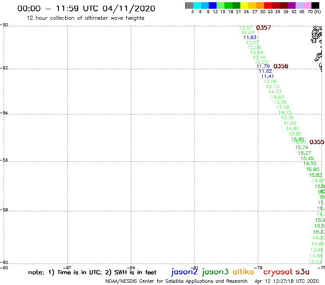Click the note 'Time is in UTC; SWH is in feet'

[x=92, y=272]
